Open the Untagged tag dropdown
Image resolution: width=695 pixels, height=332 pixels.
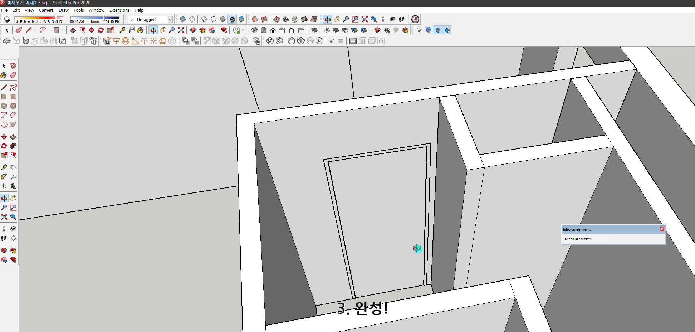(170, 20)
